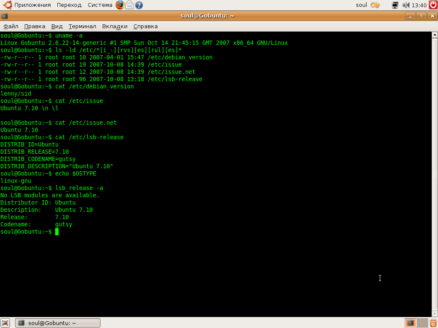Click the 'uname -a' command text
The width and height of the screenshot is (438, 328).
pyautogui.click(x=69, y=36)
